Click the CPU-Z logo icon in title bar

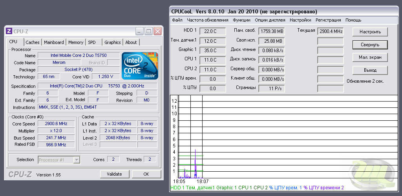coord(9,31)
